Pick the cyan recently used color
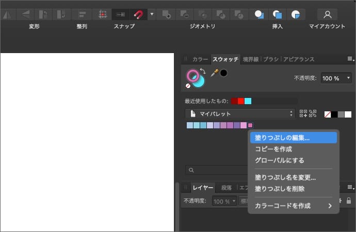The image size is (356, 232). [x=248, y=101]
